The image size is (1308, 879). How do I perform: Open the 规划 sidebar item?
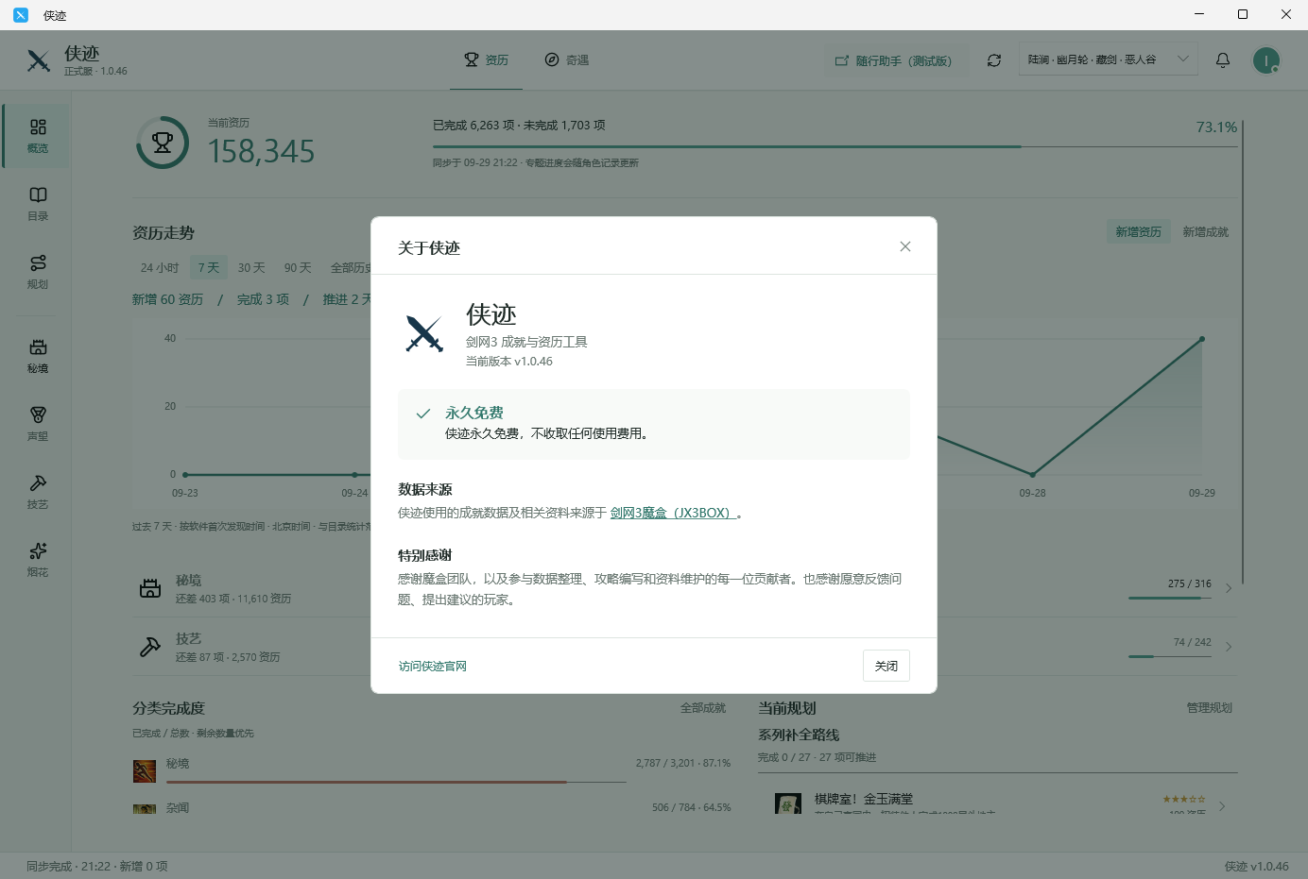tap(38, 272)
